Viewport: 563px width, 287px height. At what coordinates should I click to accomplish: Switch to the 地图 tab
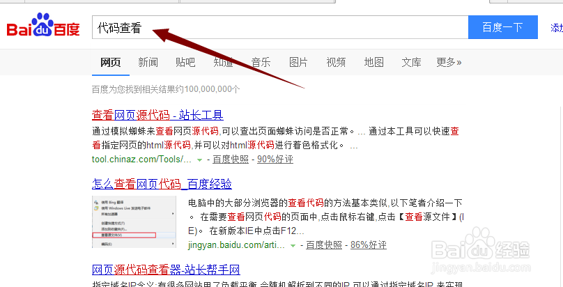point(373,63)
